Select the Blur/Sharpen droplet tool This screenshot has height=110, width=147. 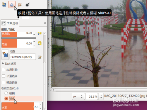12,4
